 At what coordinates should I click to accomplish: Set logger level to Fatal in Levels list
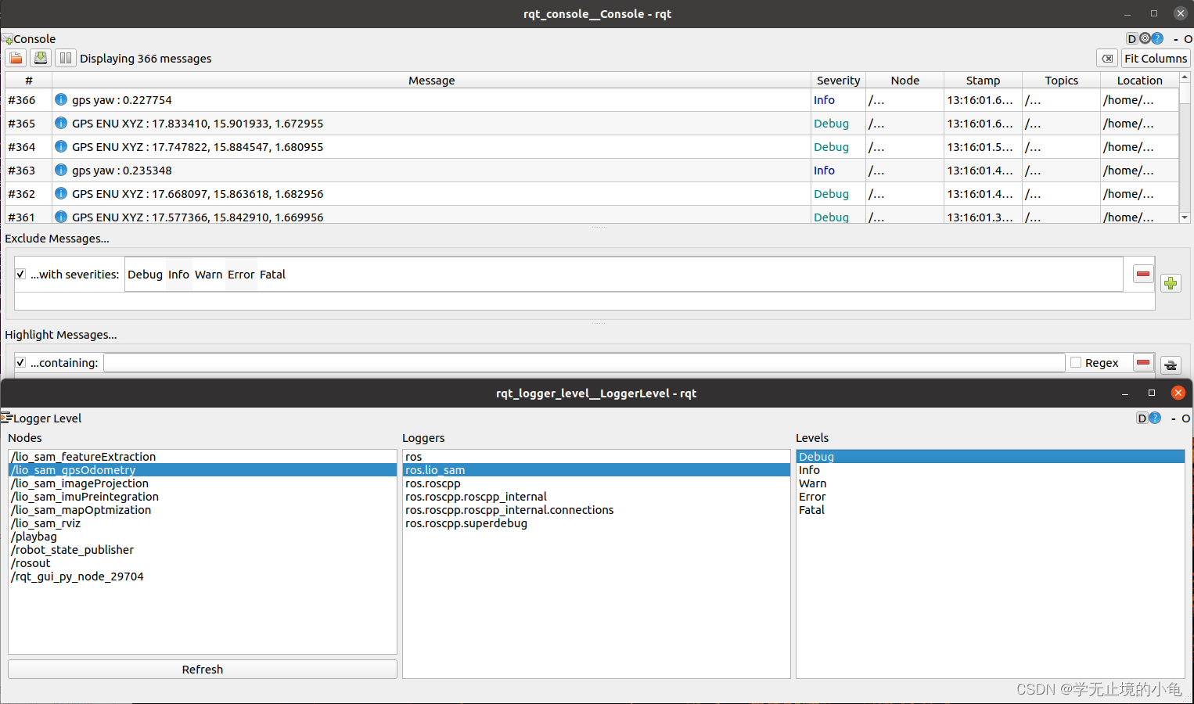point(990,510)
